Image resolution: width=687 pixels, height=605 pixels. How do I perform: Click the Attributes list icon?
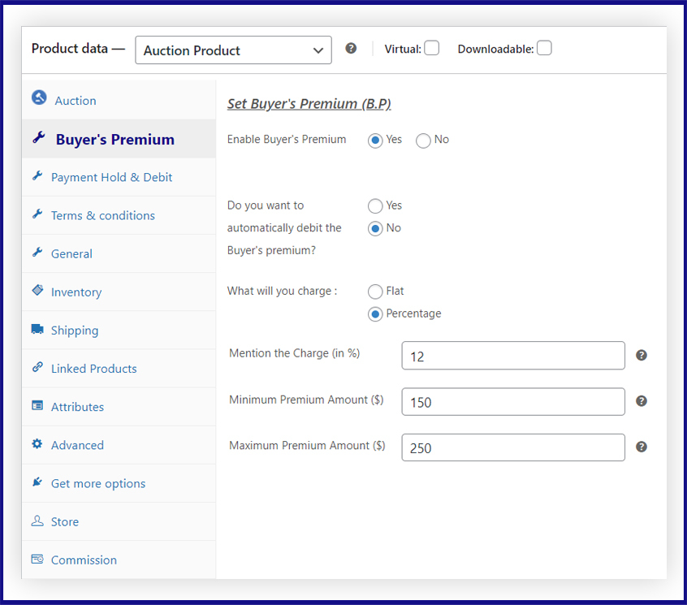[x=37, y=405]
